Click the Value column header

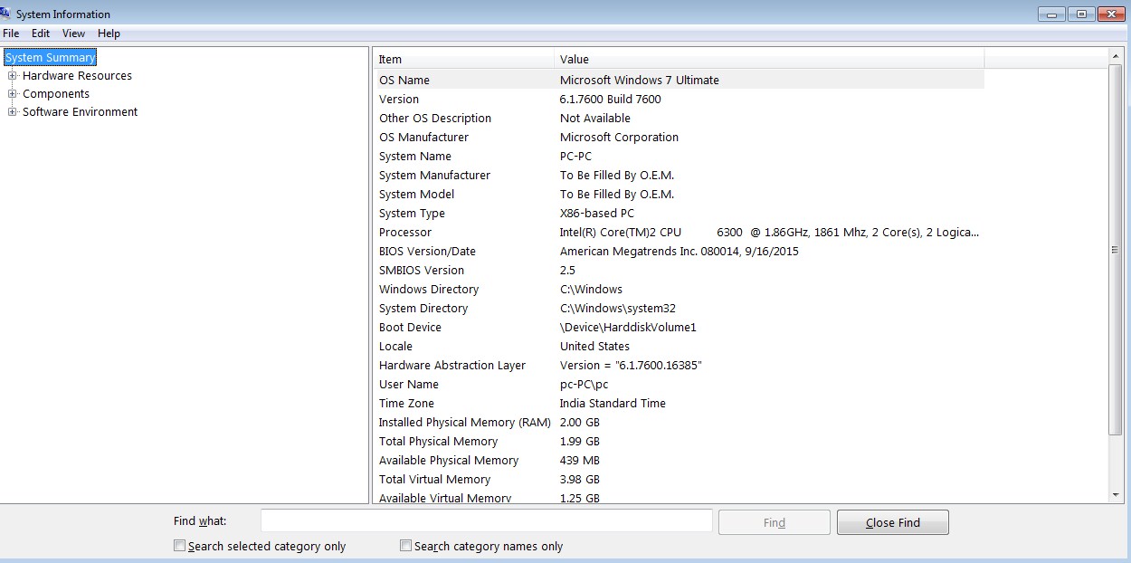pyautogui.click(x=769, y=59)
